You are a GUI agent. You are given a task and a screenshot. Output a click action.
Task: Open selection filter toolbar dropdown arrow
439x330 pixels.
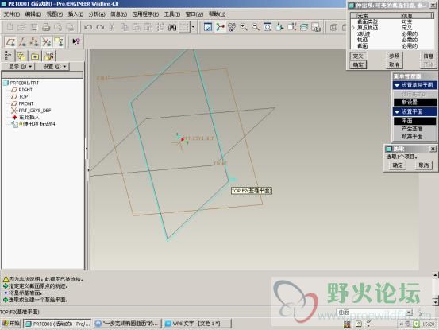(x=193, y=27)
